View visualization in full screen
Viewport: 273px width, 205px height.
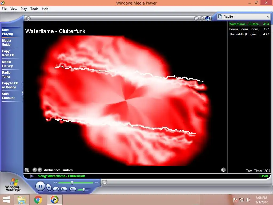223,169
